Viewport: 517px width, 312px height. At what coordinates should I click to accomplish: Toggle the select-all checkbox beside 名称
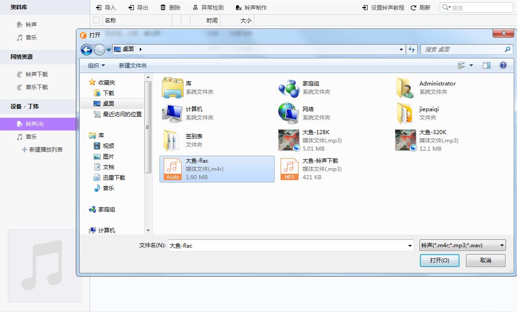click(97, 20)
